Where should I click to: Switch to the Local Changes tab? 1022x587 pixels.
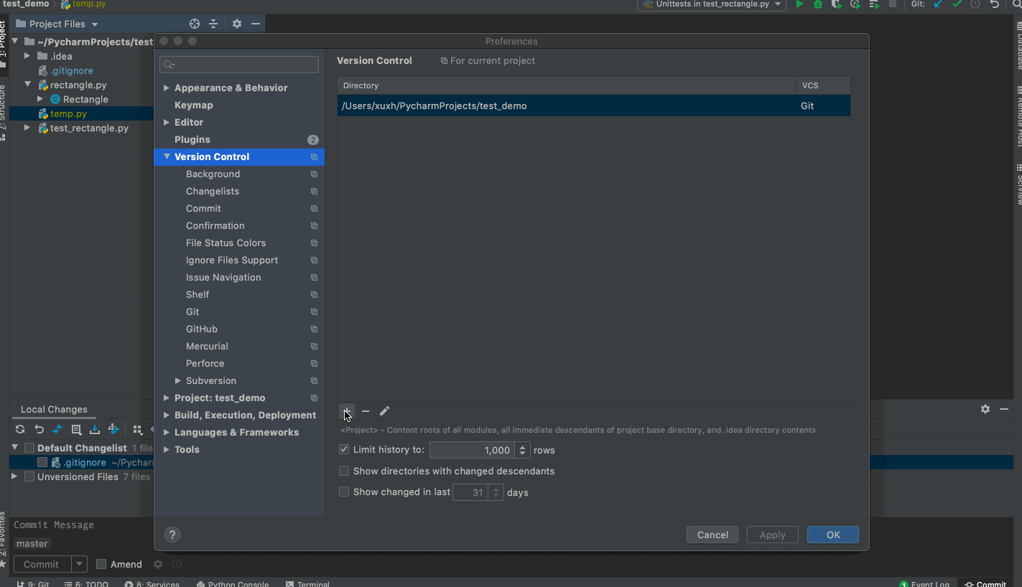click(x=54, y=409)
